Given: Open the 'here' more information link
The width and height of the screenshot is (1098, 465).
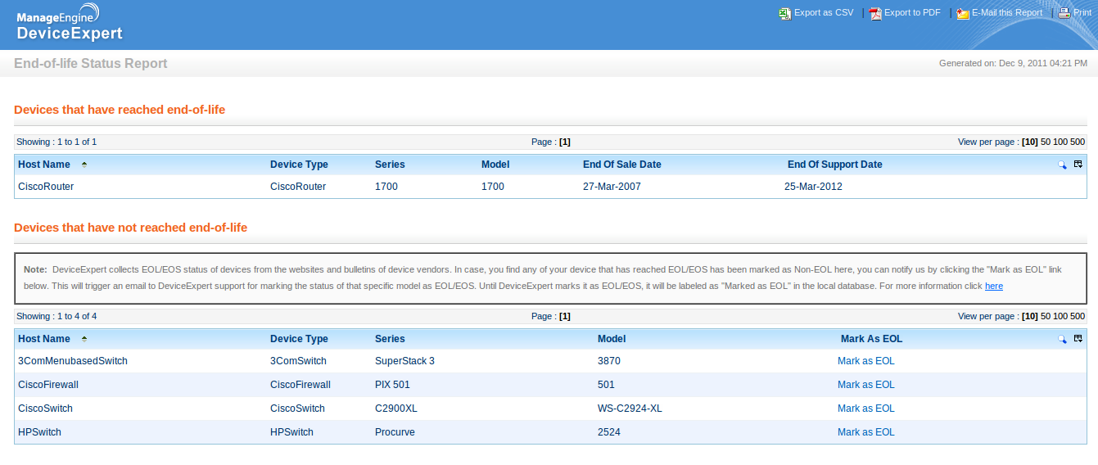Looking at the screenshot, I should [x=993, y=287].
